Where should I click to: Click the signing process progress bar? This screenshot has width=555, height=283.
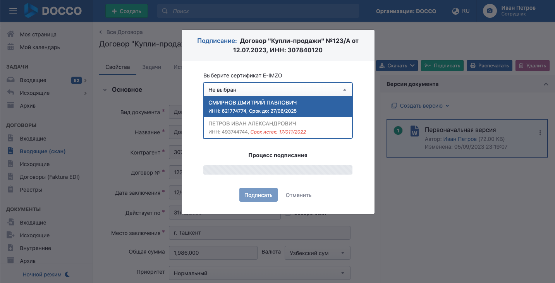(278, 170)
